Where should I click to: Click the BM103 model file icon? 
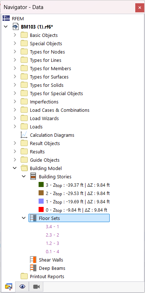click(16, 27)
